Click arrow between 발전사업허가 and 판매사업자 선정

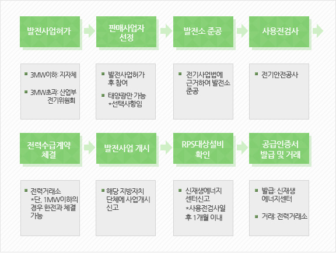pos(89,31)
